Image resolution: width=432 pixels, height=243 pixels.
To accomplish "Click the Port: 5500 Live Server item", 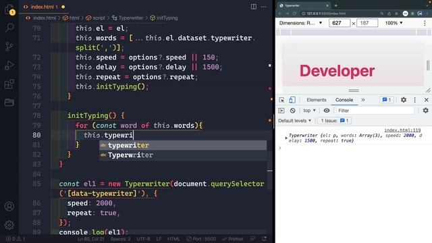I will pyautogui.click(x=201, y=239).
